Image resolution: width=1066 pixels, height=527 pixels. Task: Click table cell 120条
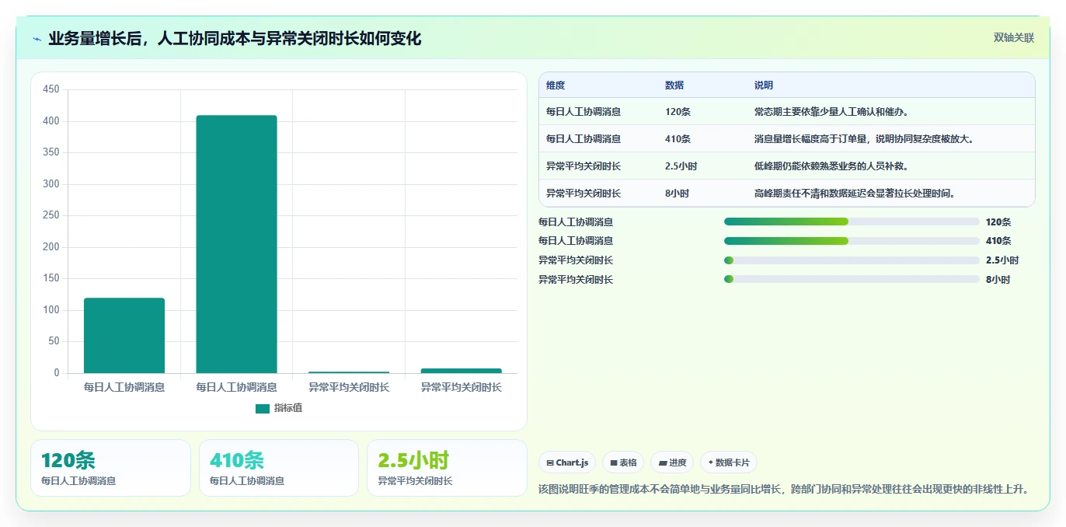(x=678, y=112)
